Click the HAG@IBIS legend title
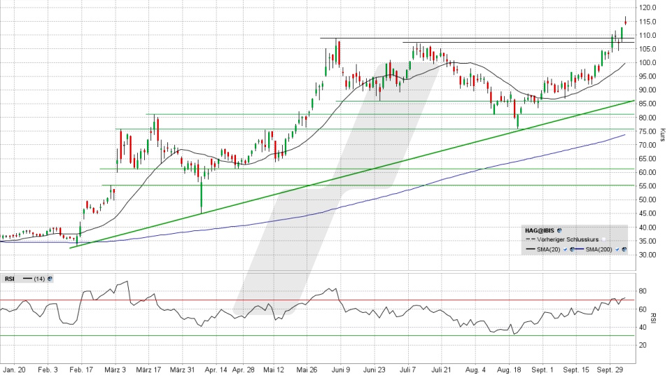 (540, 230)
